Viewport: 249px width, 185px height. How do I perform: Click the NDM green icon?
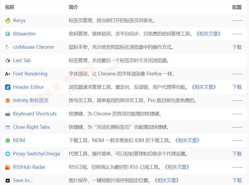(x=8, y=140)
